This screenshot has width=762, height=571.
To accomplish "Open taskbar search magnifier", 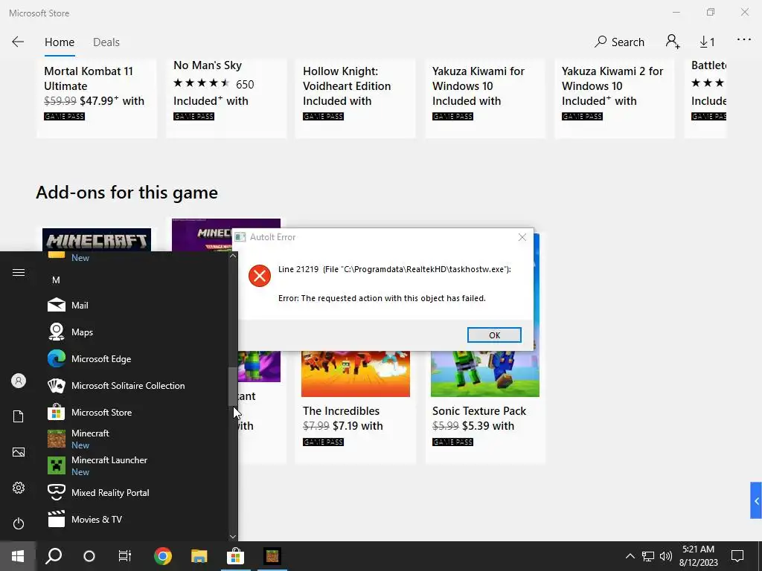I will coord(54,556).
